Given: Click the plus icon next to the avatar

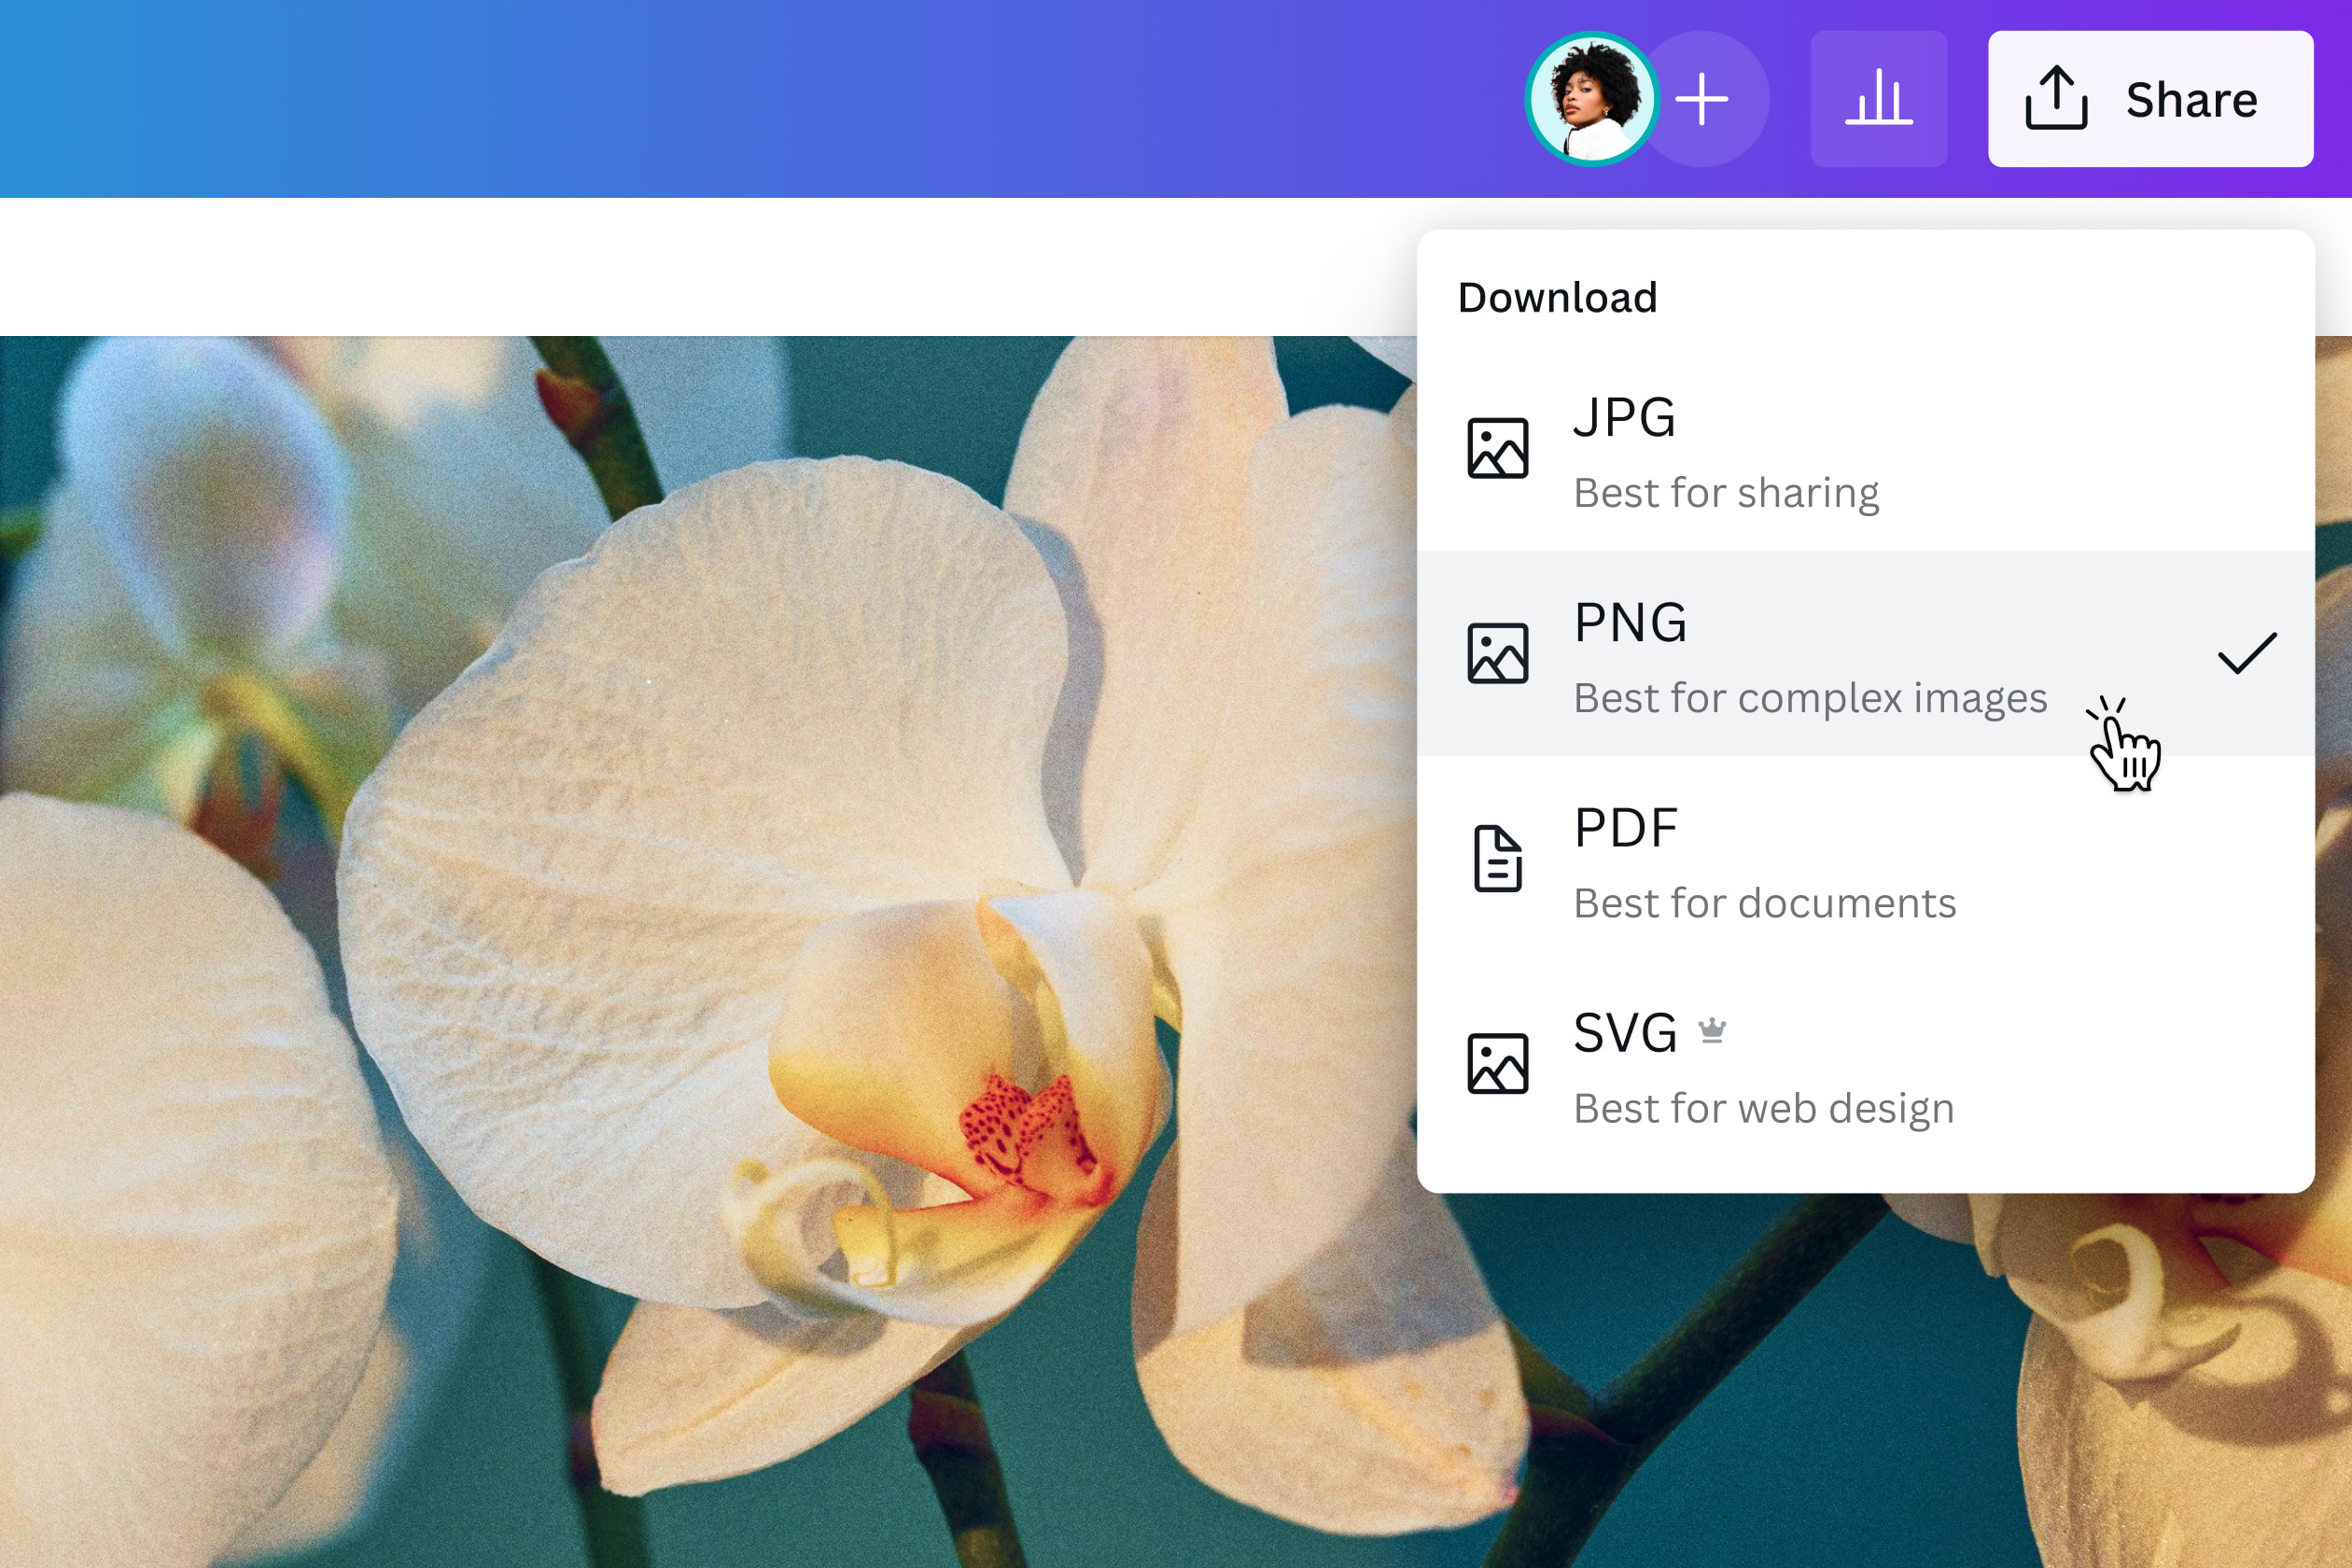Looking at the screenshot, I should (x=1702, y=97).
